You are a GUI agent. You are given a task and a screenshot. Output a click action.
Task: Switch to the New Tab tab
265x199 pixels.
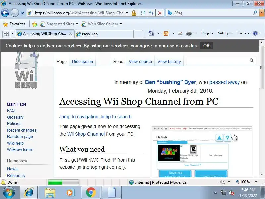coord(104,34)
